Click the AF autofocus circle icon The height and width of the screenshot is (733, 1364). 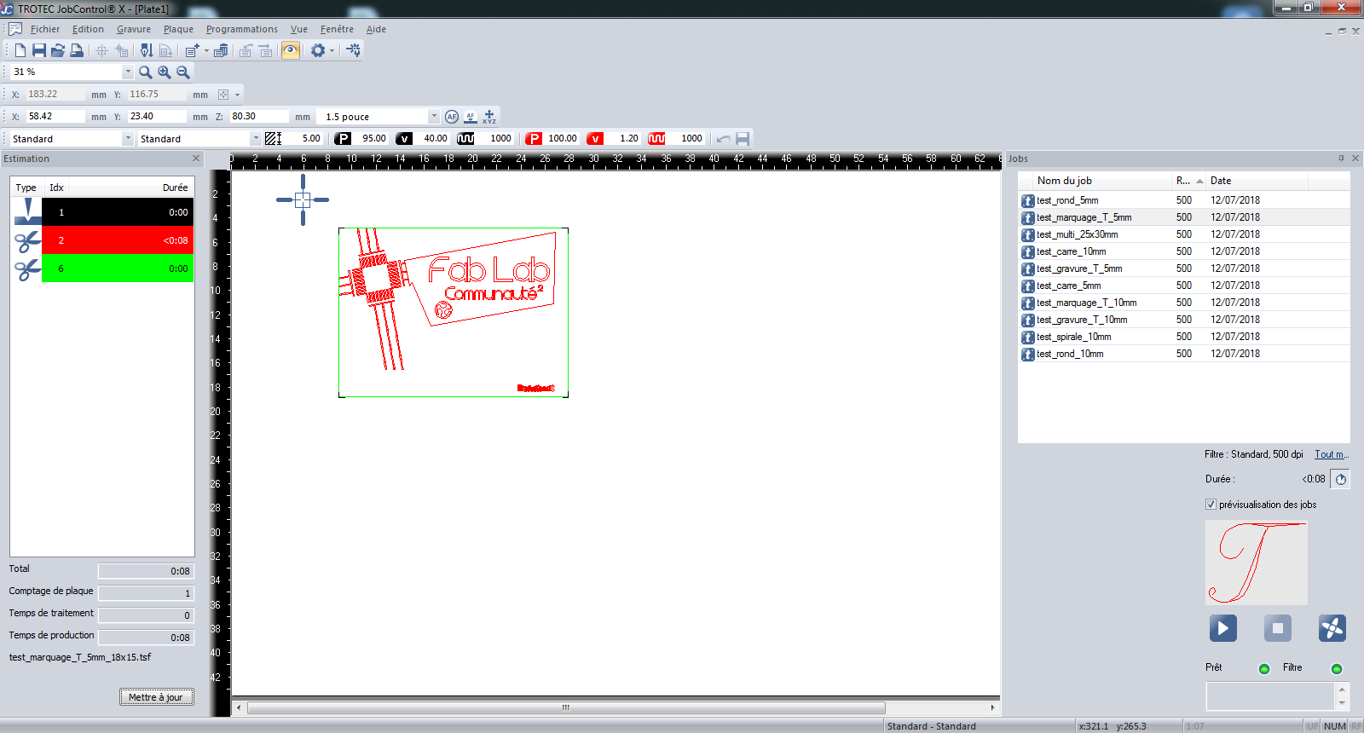pyautogui.click(x=452, y=117)
